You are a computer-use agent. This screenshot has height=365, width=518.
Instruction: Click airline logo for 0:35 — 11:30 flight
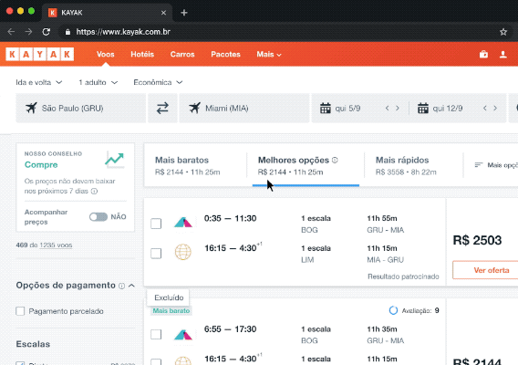tap(183, 223)
